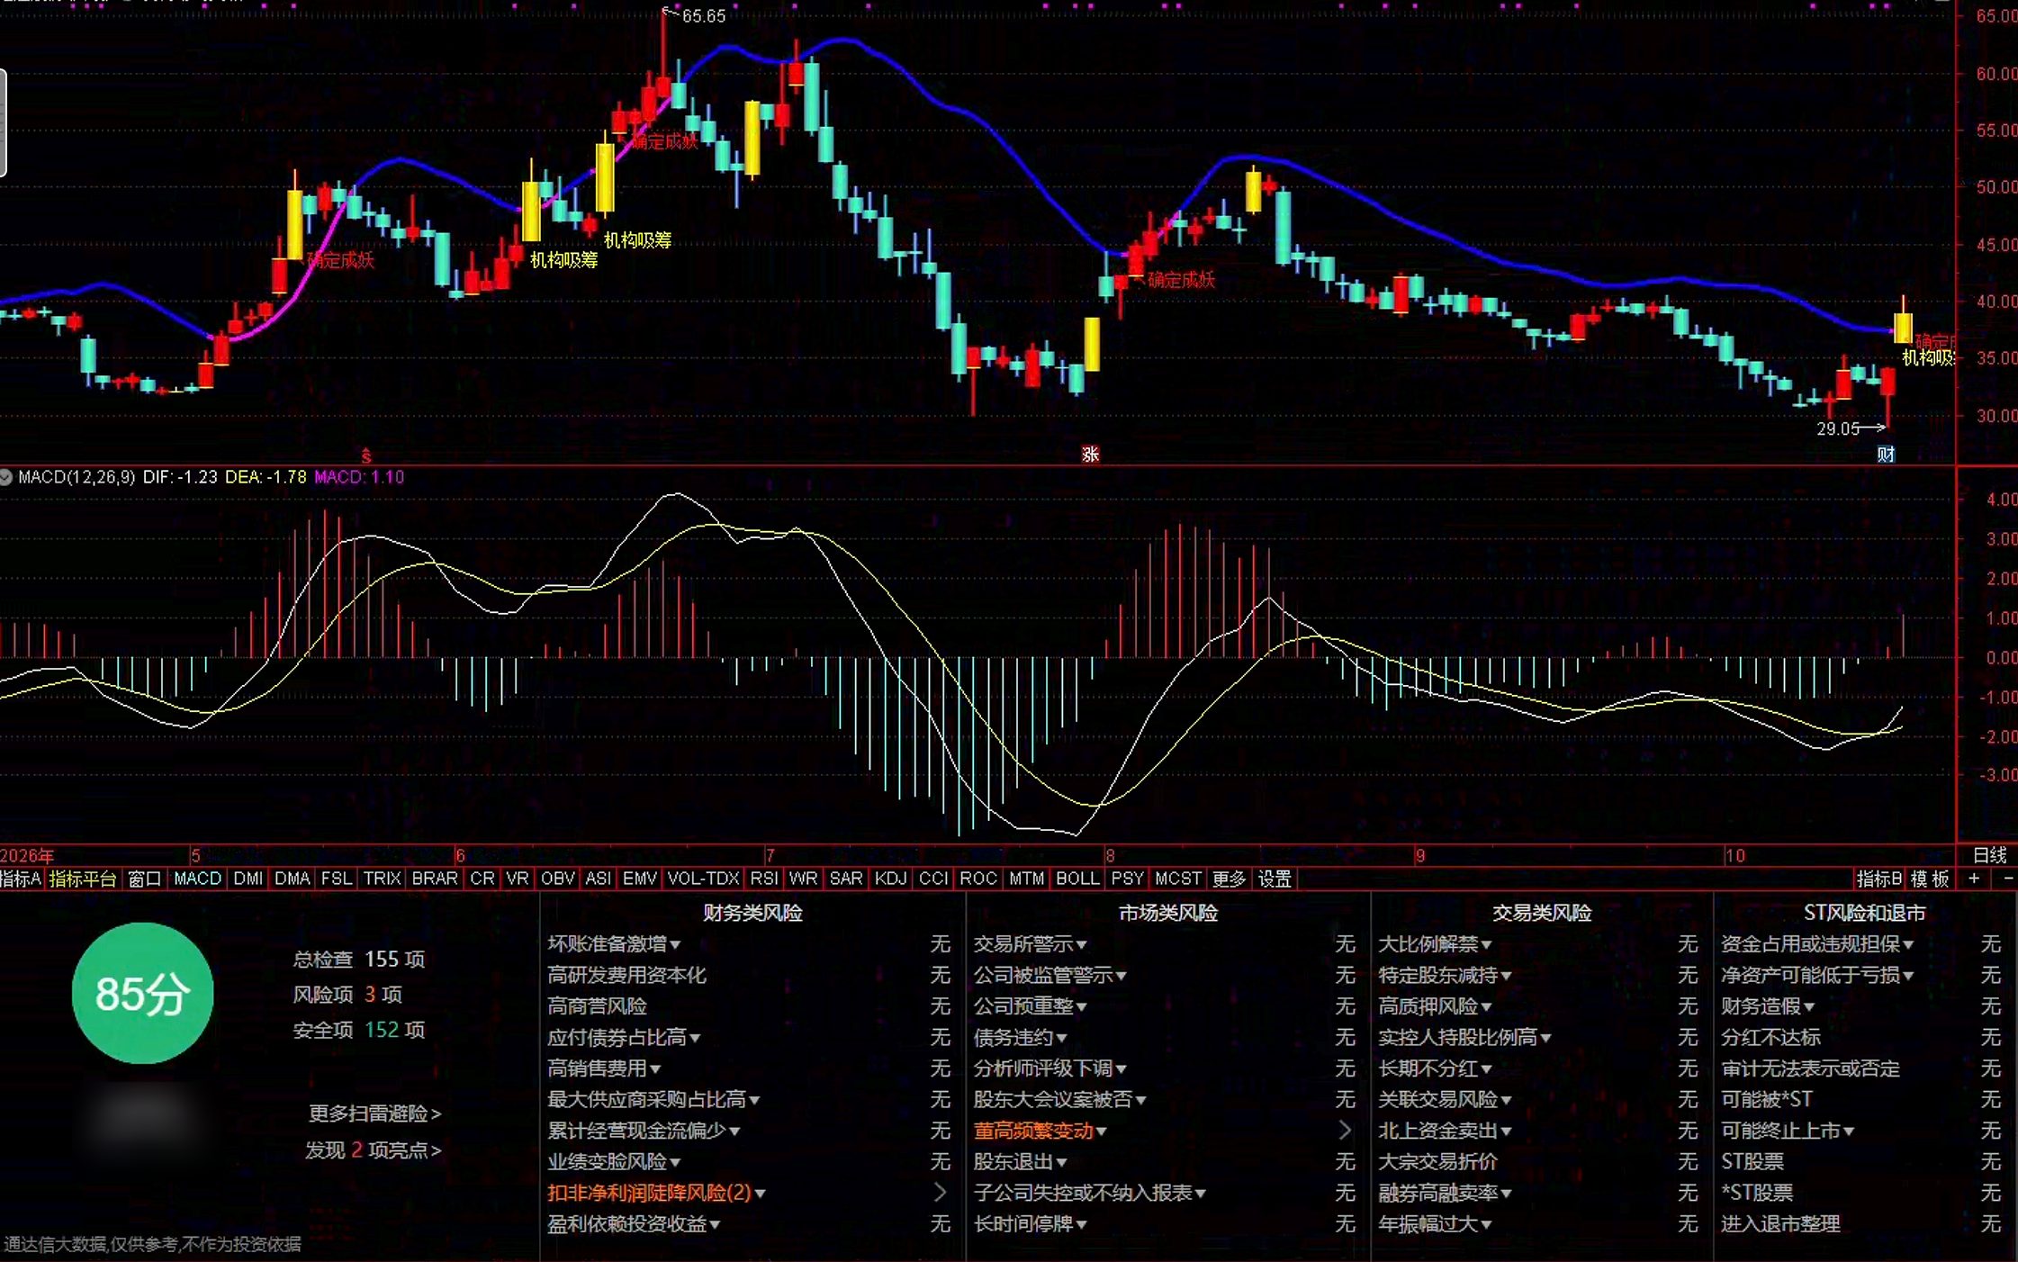Expand the 交易所警示 dropdown
2018x1262 pixels.
coord(1081,944)
